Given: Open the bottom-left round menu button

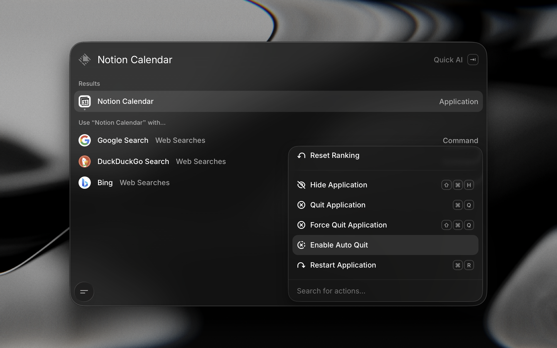Looking at the screenshot, I should (84, 292).
